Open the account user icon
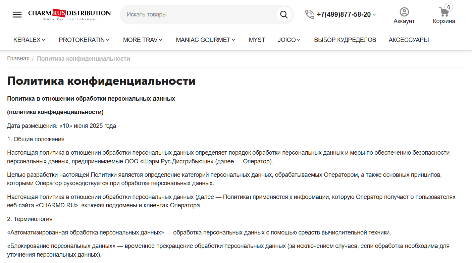 point(404,12)
